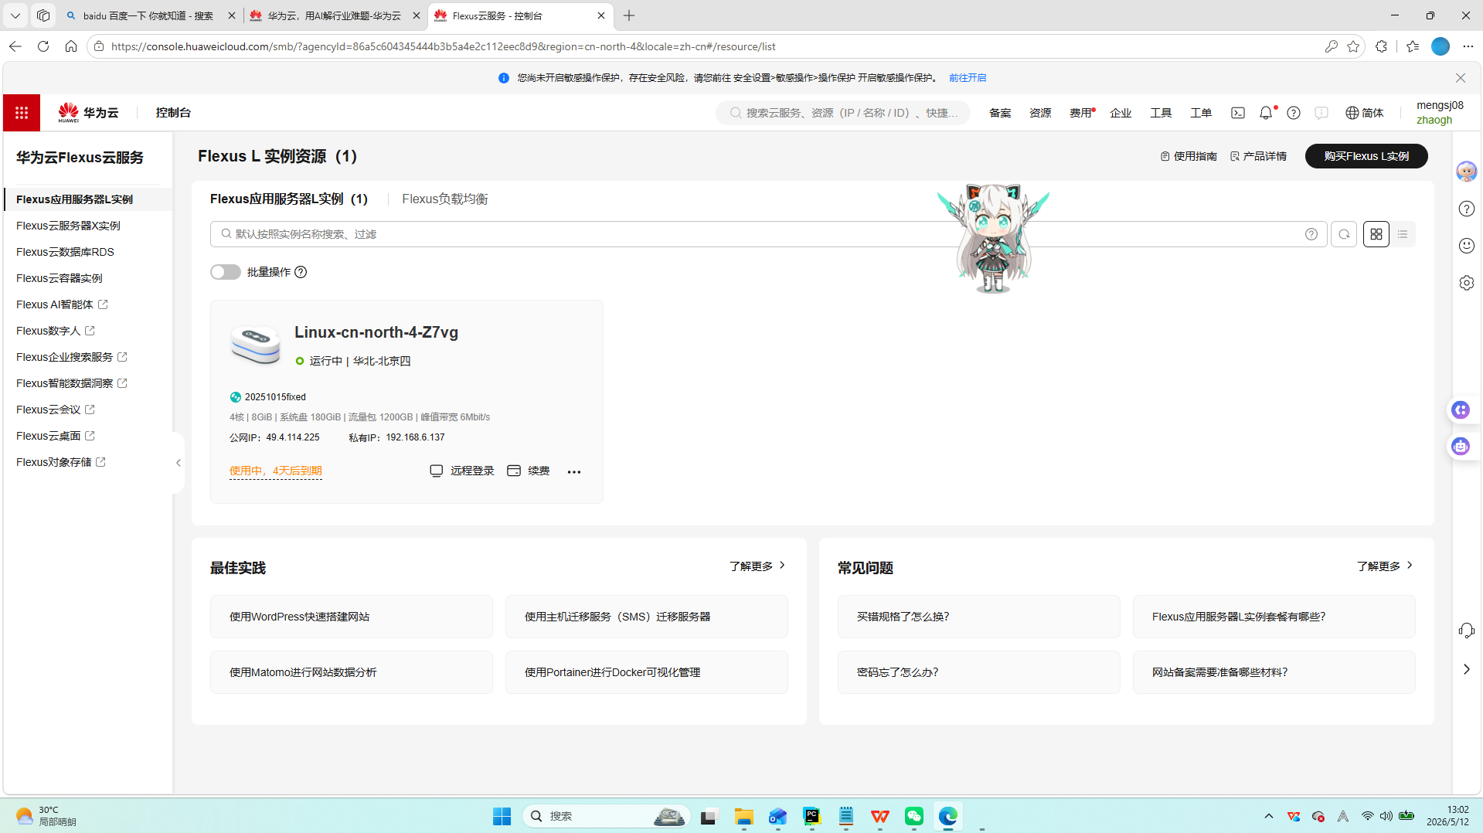This screenshot has width=1483, height=833.
Task: Open 密码忘了怎么办? question
Action: pos(979,672)
